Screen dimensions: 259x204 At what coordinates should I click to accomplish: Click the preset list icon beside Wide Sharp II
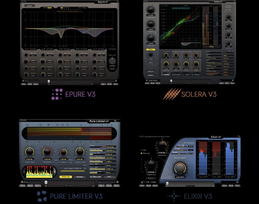click(x=147, y=80)
